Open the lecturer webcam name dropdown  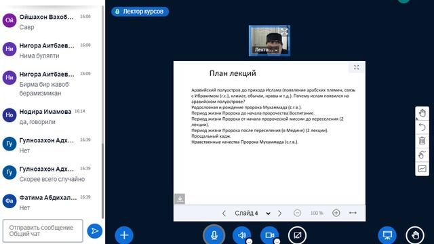[266, 49]
